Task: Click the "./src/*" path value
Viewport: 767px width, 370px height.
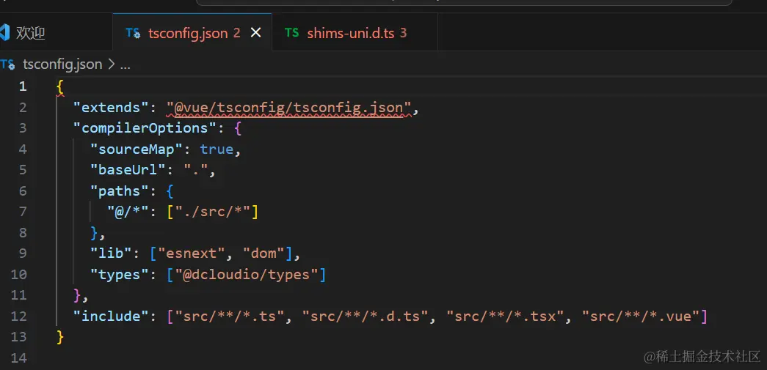Action: coord(214,212)
